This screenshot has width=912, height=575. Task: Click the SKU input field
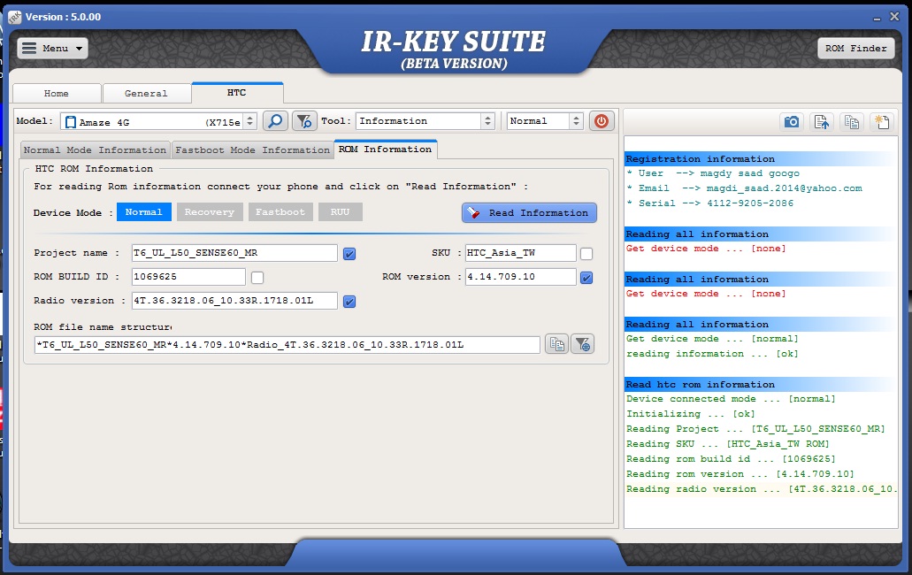pos(520,253)
